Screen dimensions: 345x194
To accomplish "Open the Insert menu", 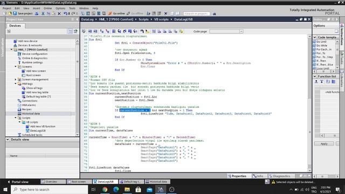I will click(36, 8).
